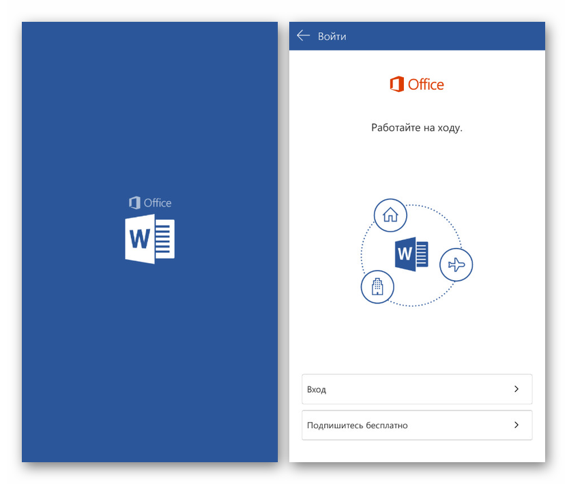Screen dimensions: 567x484
Task: Click the office building icon in the circle
Action: click(377, 287)
